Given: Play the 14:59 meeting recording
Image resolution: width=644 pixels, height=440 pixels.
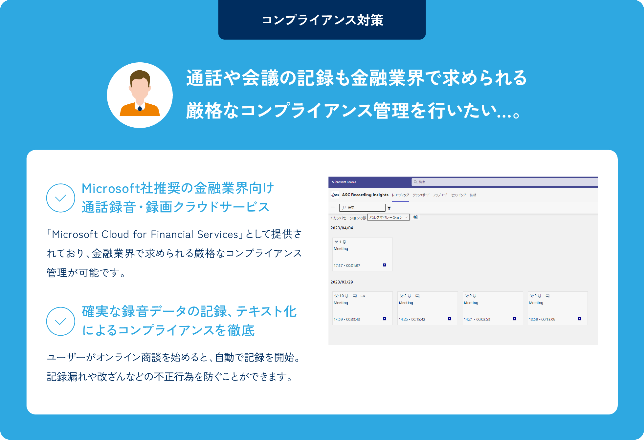Looking at the screenshot, I should pos(384,319).
